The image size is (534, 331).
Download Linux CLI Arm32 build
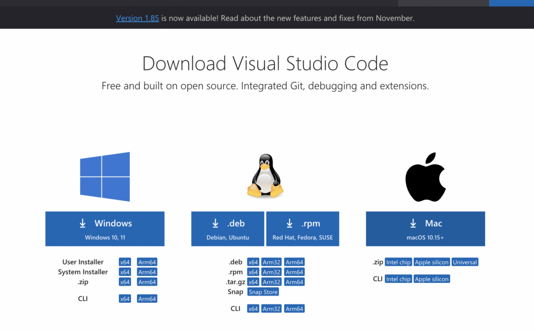coord(272,309)
